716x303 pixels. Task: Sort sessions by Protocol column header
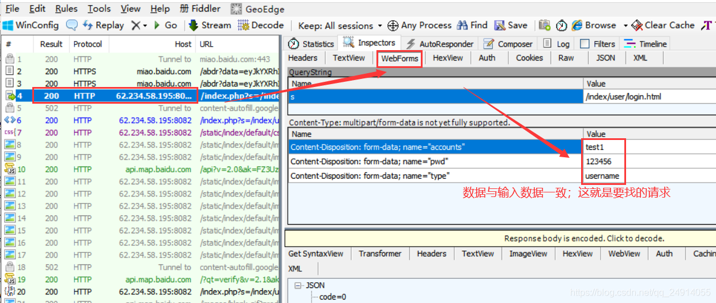88,44
